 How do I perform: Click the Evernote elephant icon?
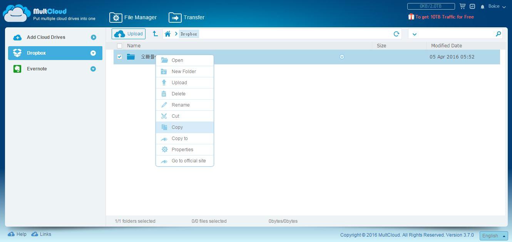[17, 69]
